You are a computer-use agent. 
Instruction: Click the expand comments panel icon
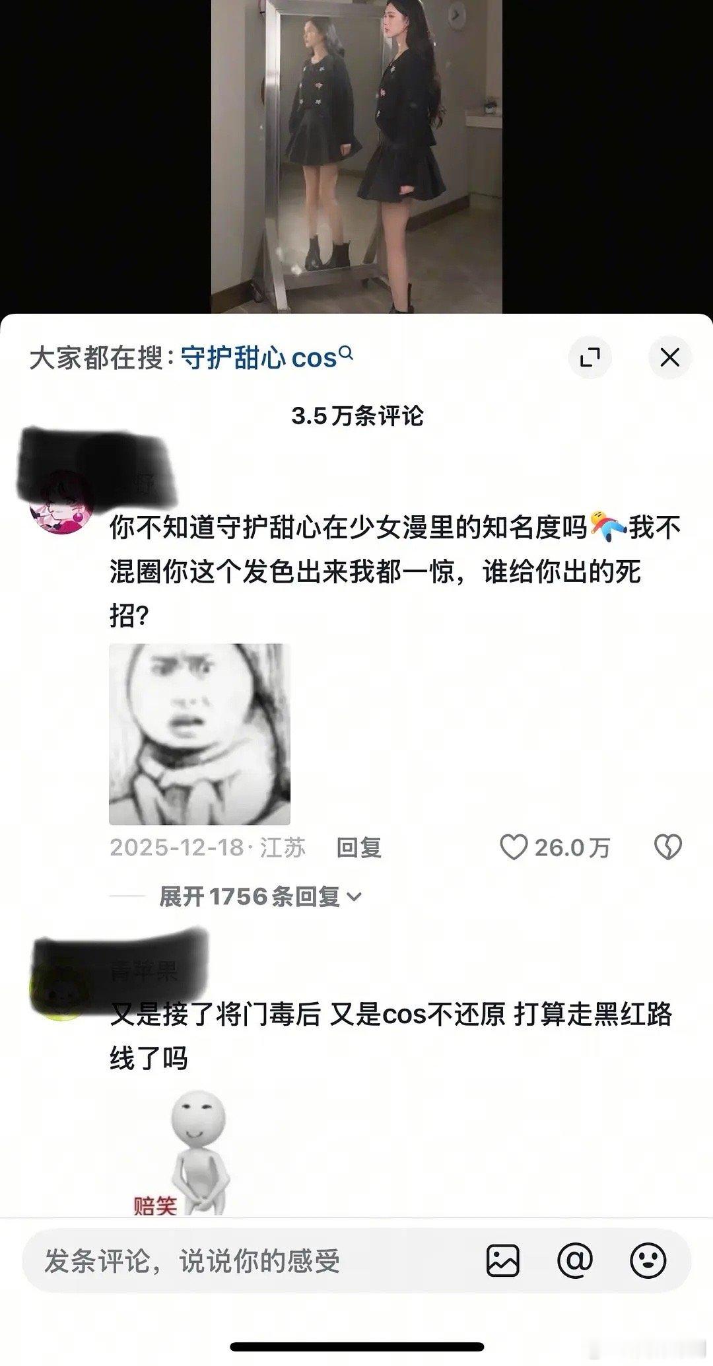(590, 357)
